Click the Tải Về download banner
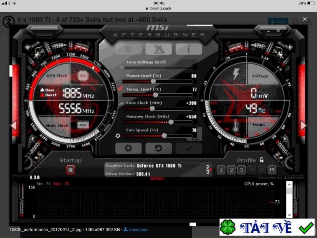317x238 pixels. tap(267, 227)
